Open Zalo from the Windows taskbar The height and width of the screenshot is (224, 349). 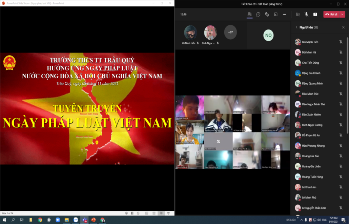click(x=76, y=220)
